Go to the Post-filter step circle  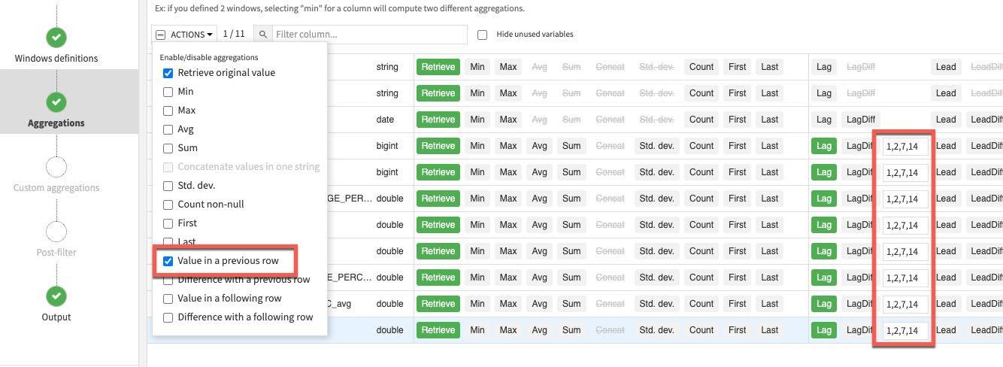pos(56,231)
